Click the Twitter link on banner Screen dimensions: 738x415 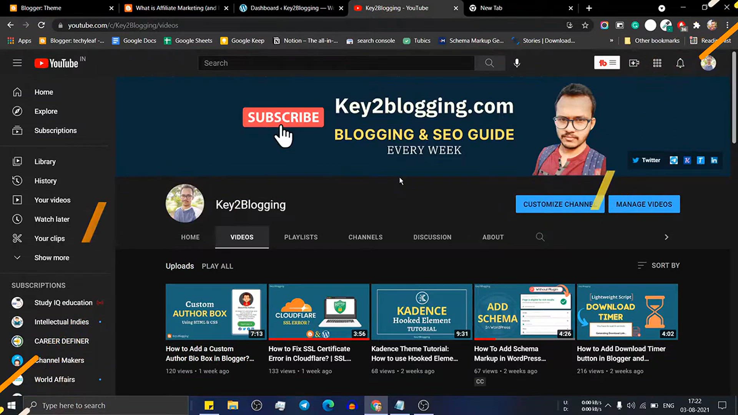(646, 160)
